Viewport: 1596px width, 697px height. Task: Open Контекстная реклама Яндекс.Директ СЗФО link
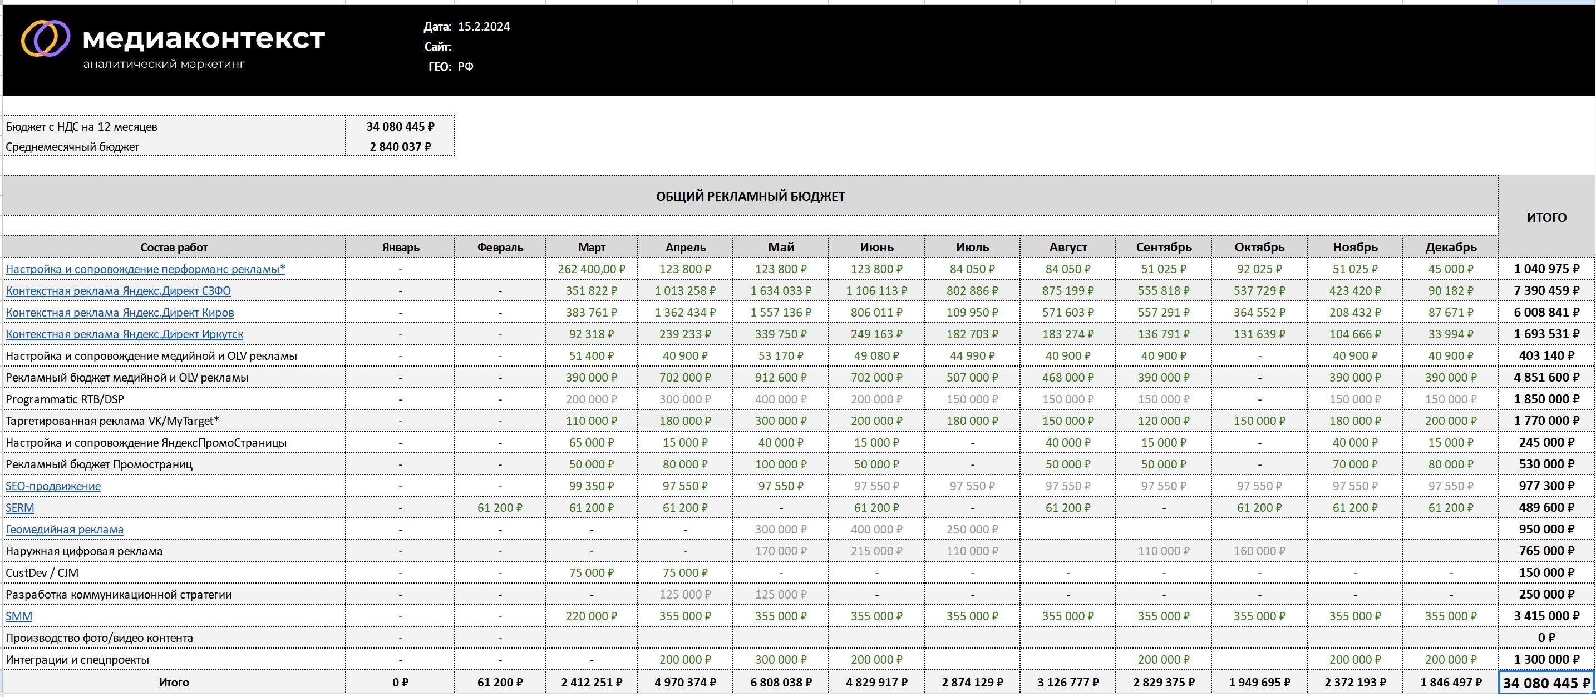click(x=118, y=290)
